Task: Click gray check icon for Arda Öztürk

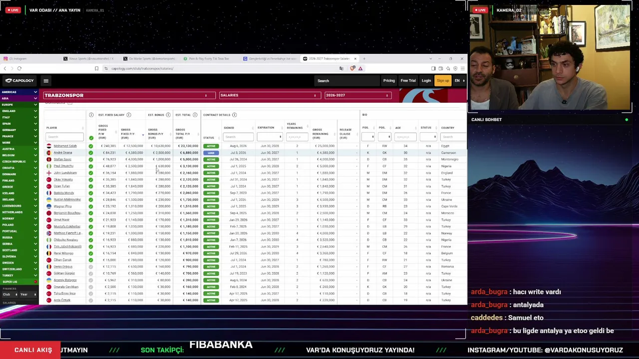Action: (91, 300)
